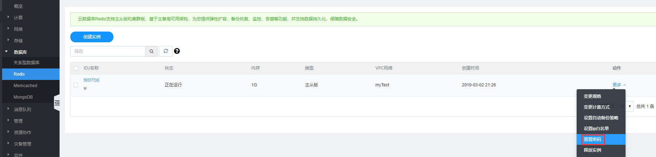656x157 pixels.
Task: Click the 2019-03-02 21:26 creation time
Action: tap(479, 85)
